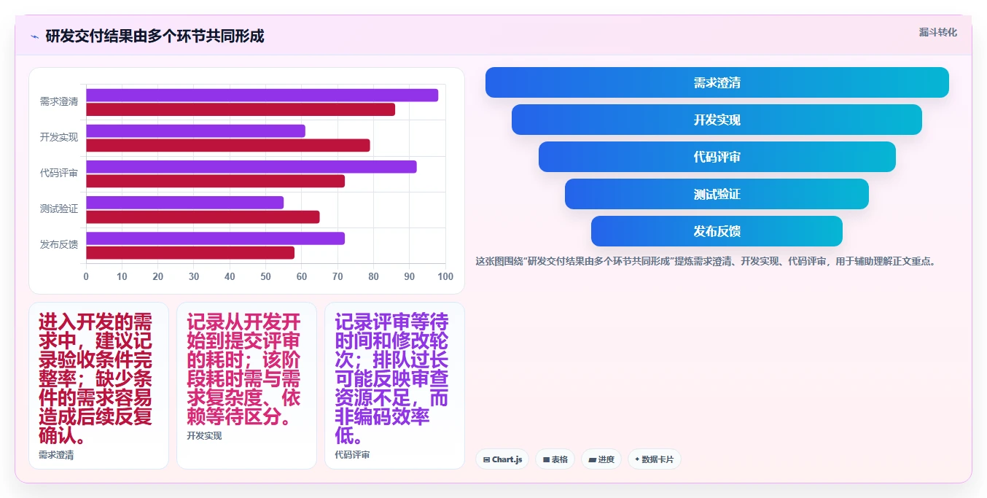987x498 pixels.
Task: Click the 0 tick on the x-axis
Action: pos(86,276)
